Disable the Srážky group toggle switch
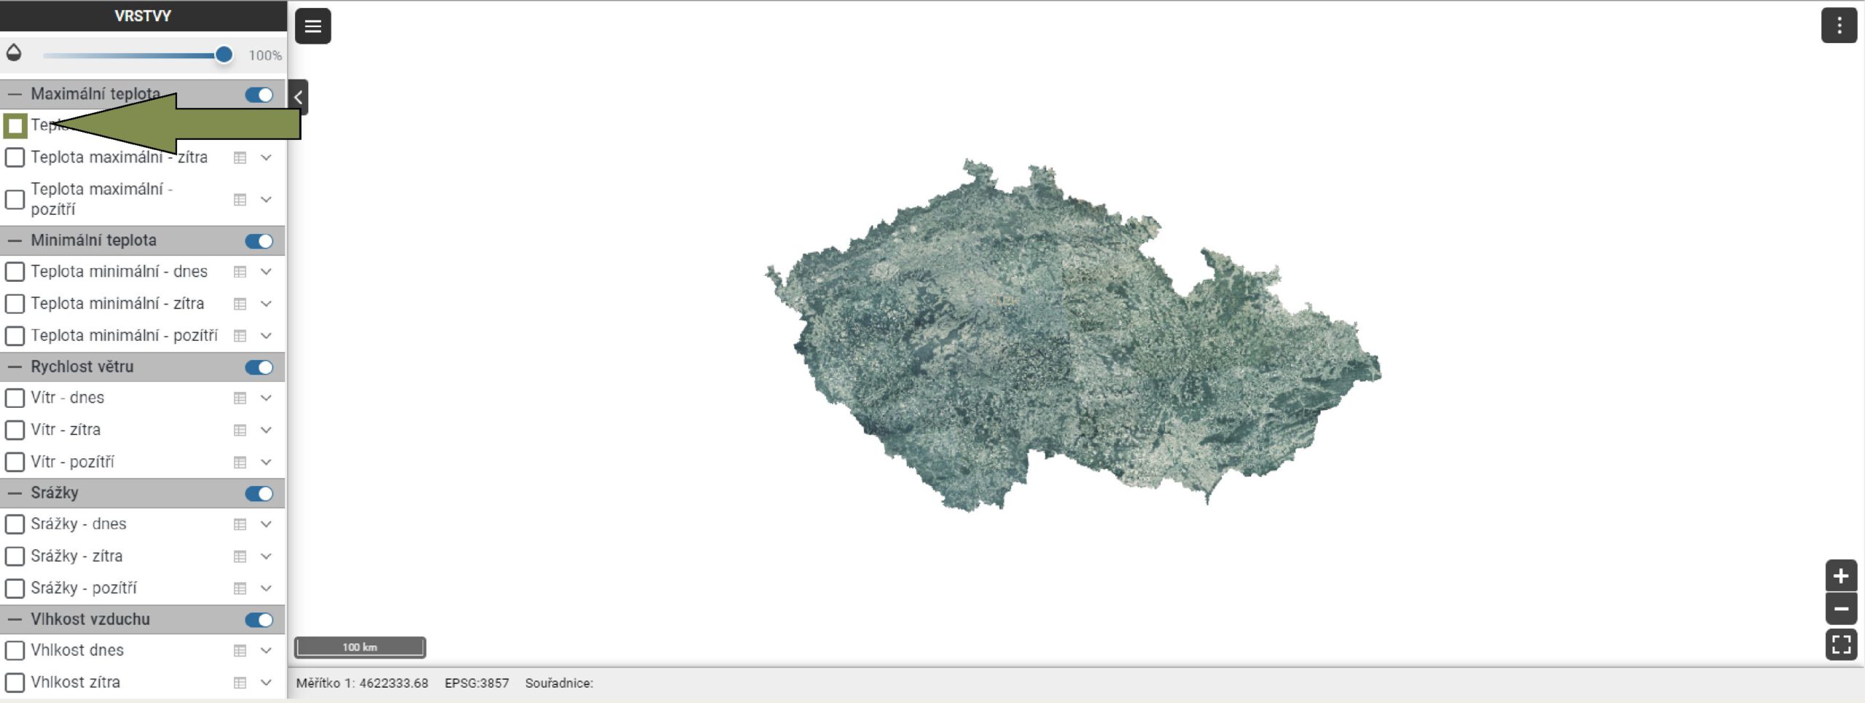1865x703 pixels. tap(259, 494)
